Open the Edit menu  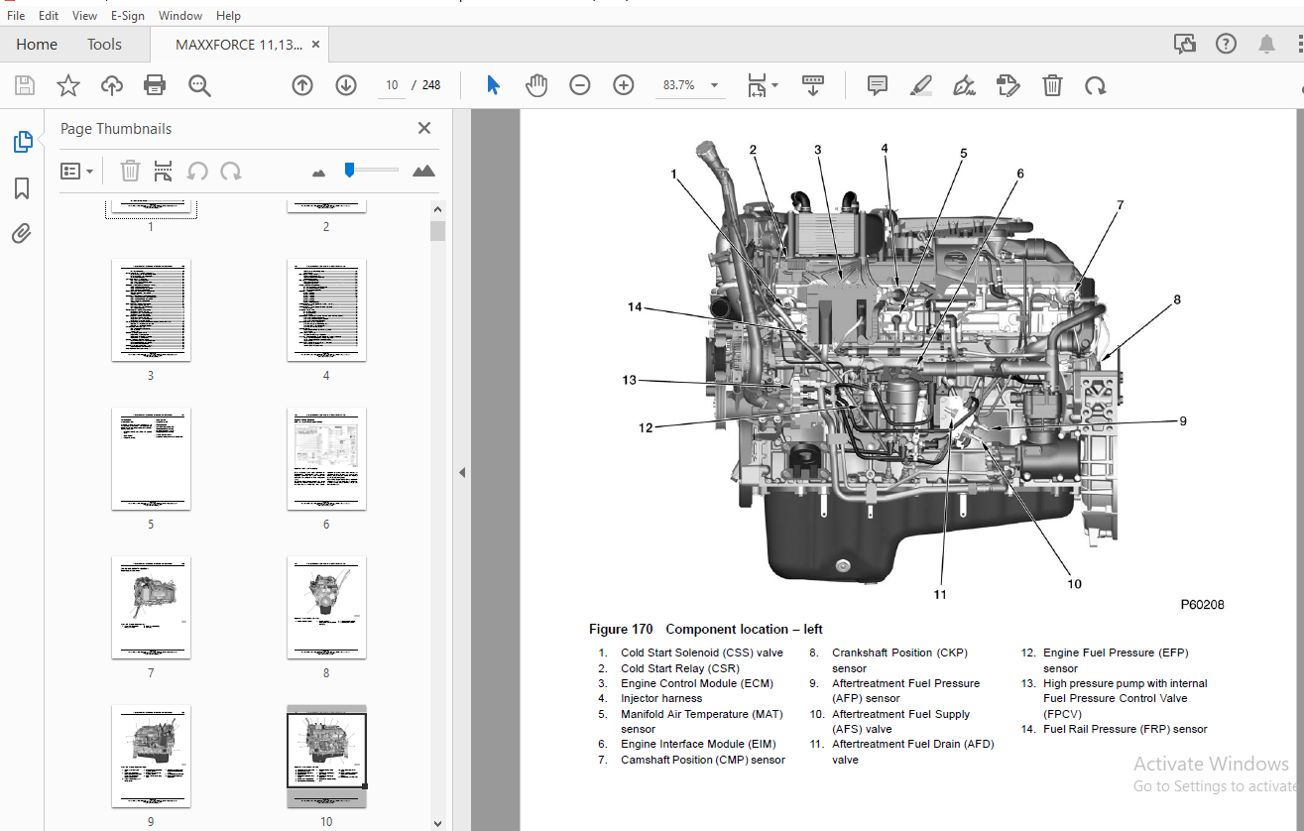(49, 16)
